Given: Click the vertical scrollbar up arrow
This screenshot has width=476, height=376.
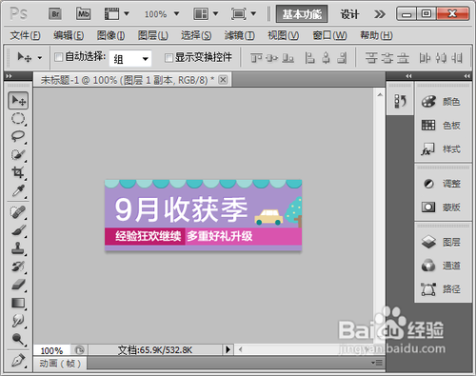Looking at the screenshot, I should coord(380,94).
